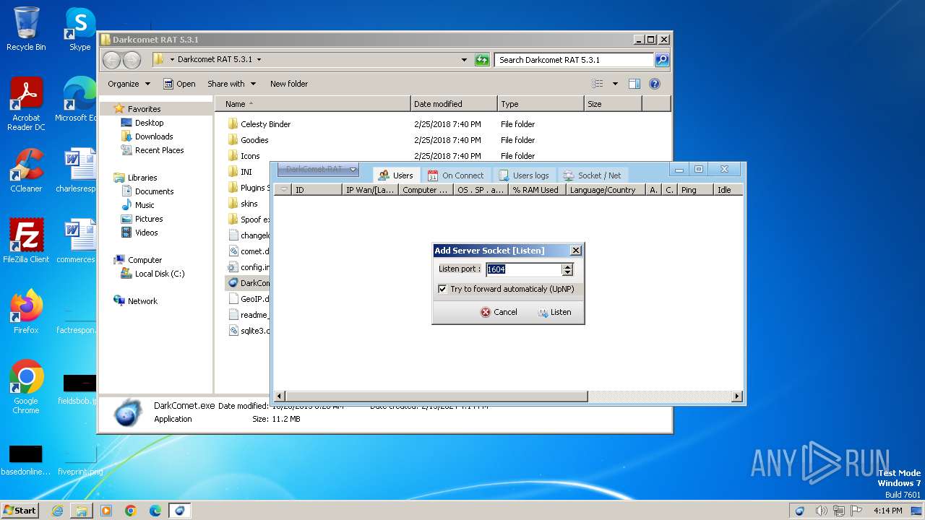Open the Organize menu
Image resolution: width=925 pixels, height=520 pixels.
click(x=129, y=84)
